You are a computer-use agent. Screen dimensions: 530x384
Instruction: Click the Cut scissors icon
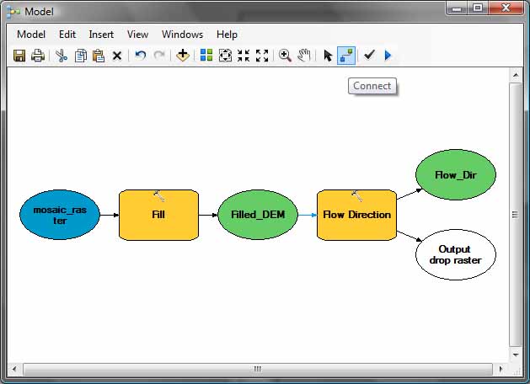pos(62,56)
